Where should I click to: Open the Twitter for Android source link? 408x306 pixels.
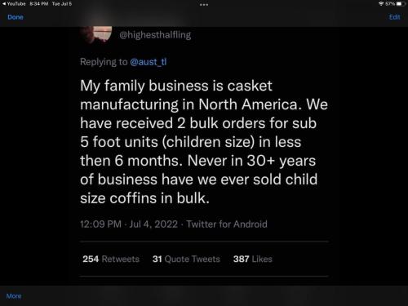(227, 224)
